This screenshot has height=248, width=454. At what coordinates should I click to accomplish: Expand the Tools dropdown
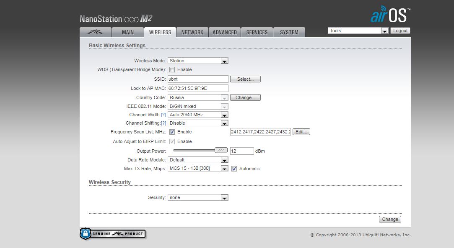click(x=358, y=31)
